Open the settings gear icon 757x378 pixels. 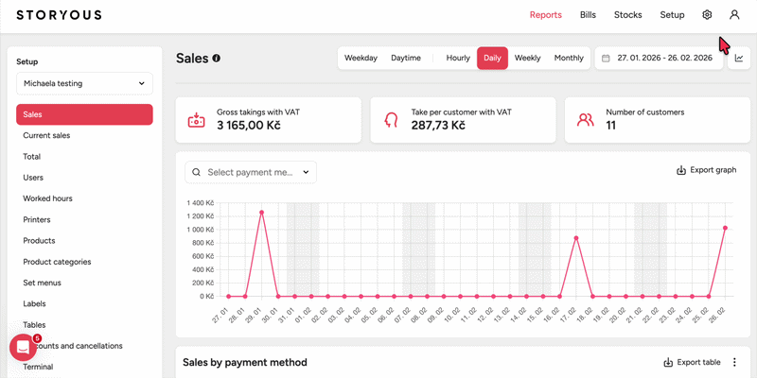tap(707, 15)
